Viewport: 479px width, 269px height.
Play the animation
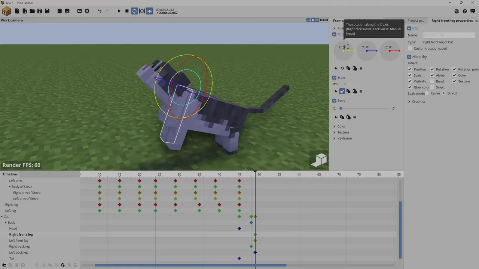click(119, 11)
